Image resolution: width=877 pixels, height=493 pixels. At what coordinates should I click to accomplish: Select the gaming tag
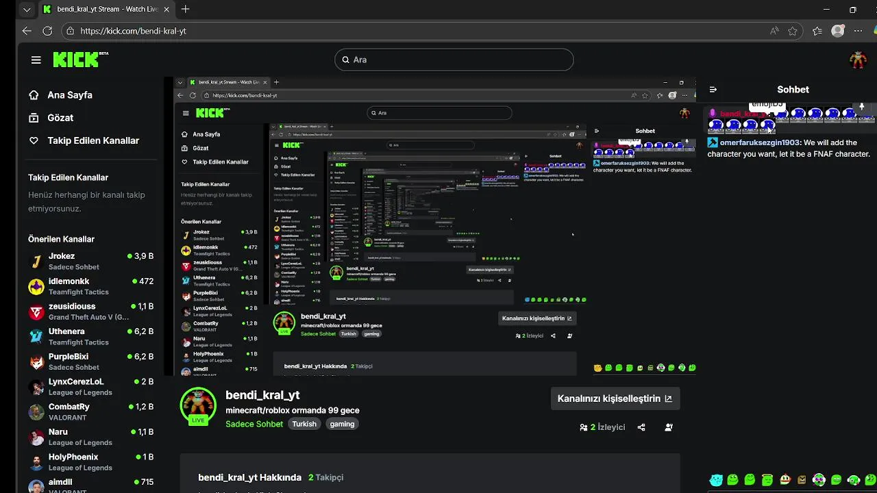pos(342,424)
